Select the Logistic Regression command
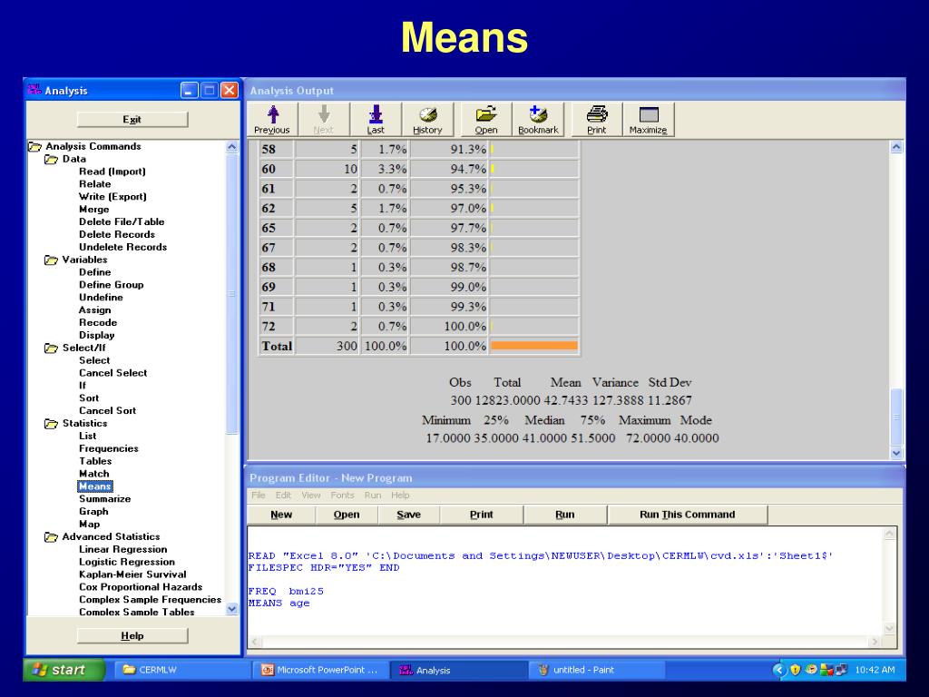Viewport: 929px width, 697px height. (x=127, y=562)
